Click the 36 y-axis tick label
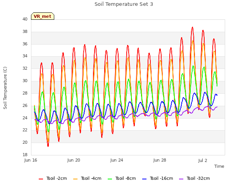The height and width of the screenshot is (186, 248). tap(25, 44)
